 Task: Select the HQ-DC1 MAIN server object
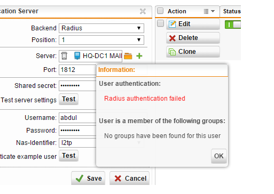[98, 56]
